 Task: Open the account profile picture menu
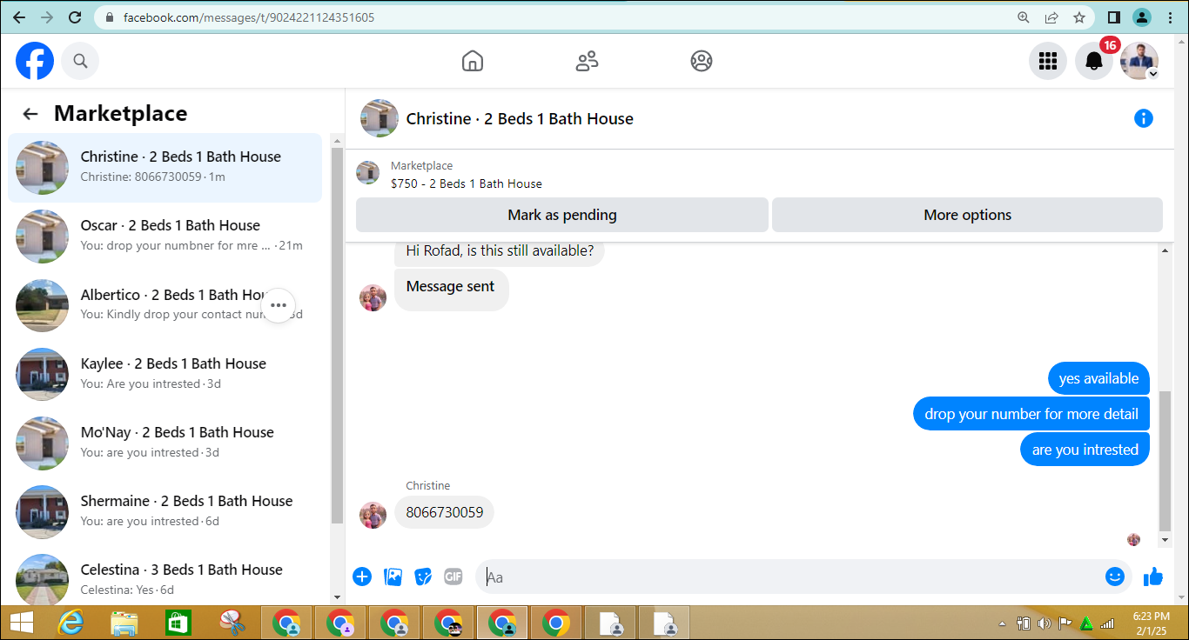(x=1139, y=61)
